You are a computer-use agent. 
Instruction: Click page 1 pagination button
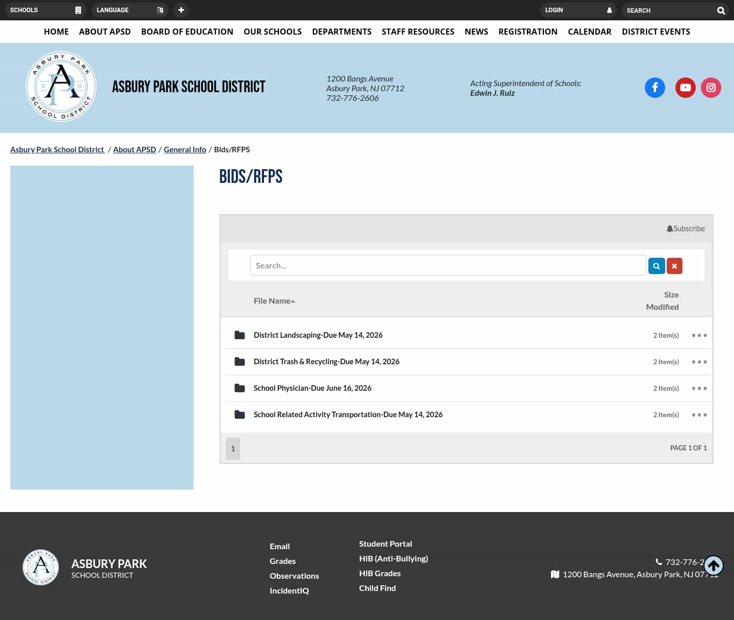click(233, 448)
